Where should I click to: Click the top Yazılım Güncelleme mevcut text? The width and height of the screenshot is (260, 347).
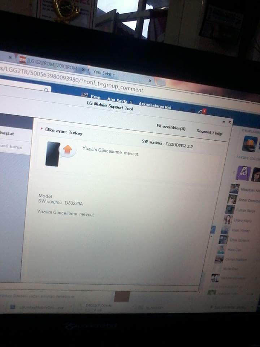pos(110,151)
